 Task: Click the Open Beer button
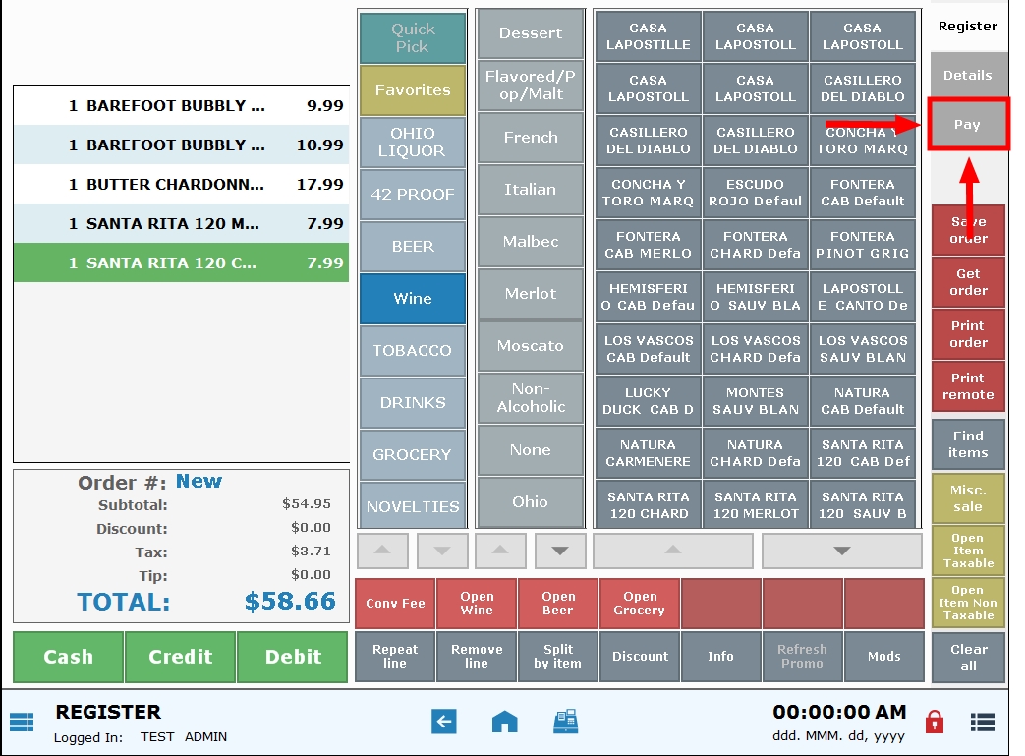coord(557,604)
